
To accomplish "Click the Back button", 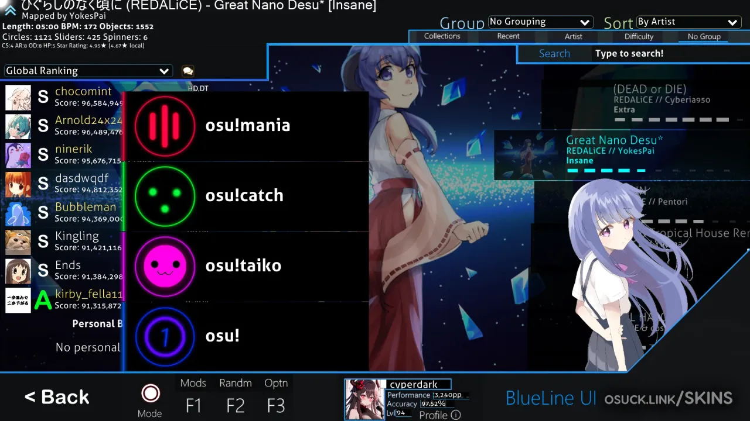I will pos(57,397).
